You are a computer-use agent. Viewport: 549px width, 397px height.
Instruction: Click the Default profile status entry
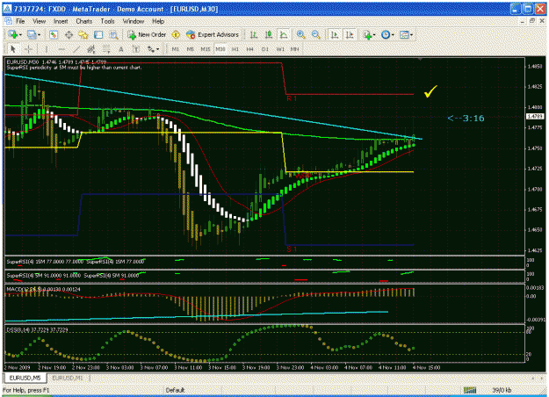click(175, 390)
